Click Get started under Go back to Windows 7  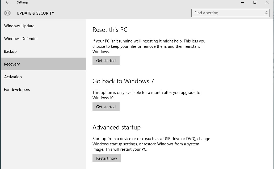(x=106, y=107)
